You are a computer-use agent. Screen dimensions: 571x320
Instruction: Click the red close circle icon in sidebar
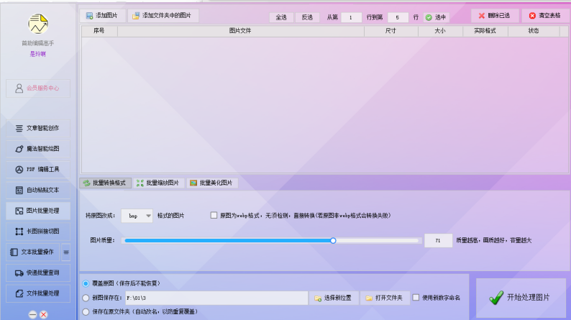(43, 314)
